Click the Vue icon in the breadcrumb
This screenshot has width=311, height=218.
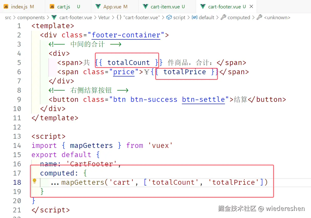pos(54,17)
